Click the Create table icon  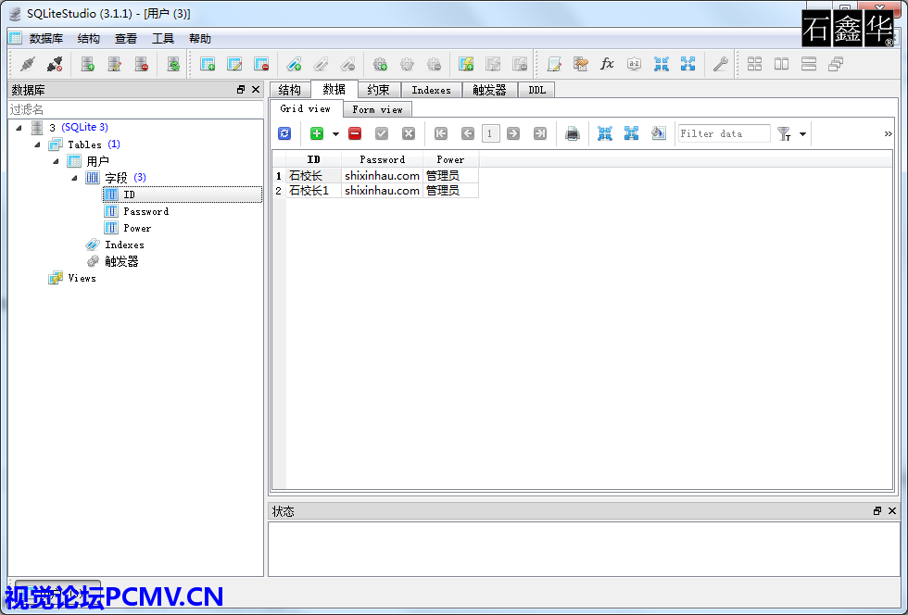click(208, 64)
